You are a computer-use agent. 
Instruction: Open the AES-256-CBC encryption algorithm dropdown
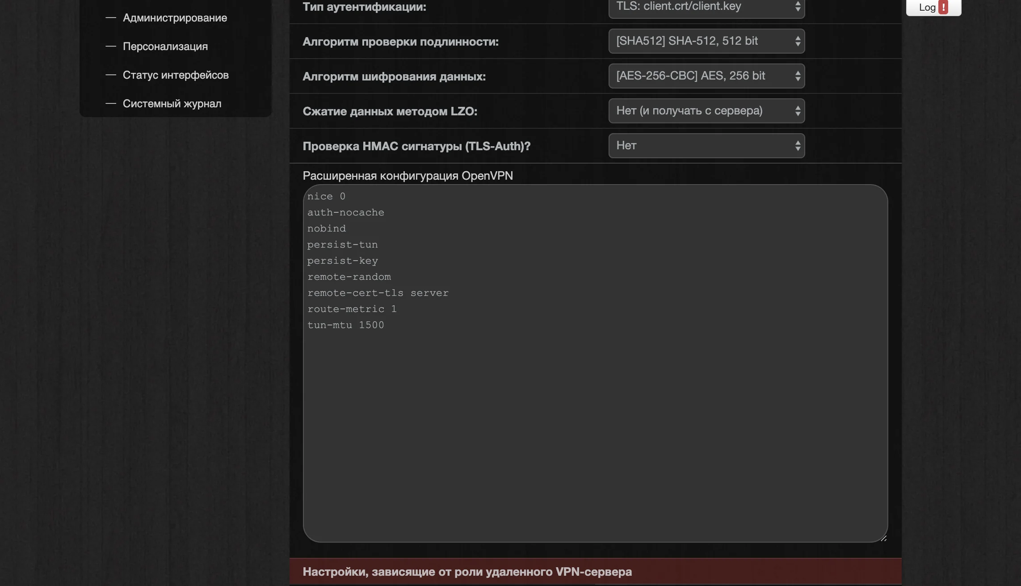pos(706,76)
